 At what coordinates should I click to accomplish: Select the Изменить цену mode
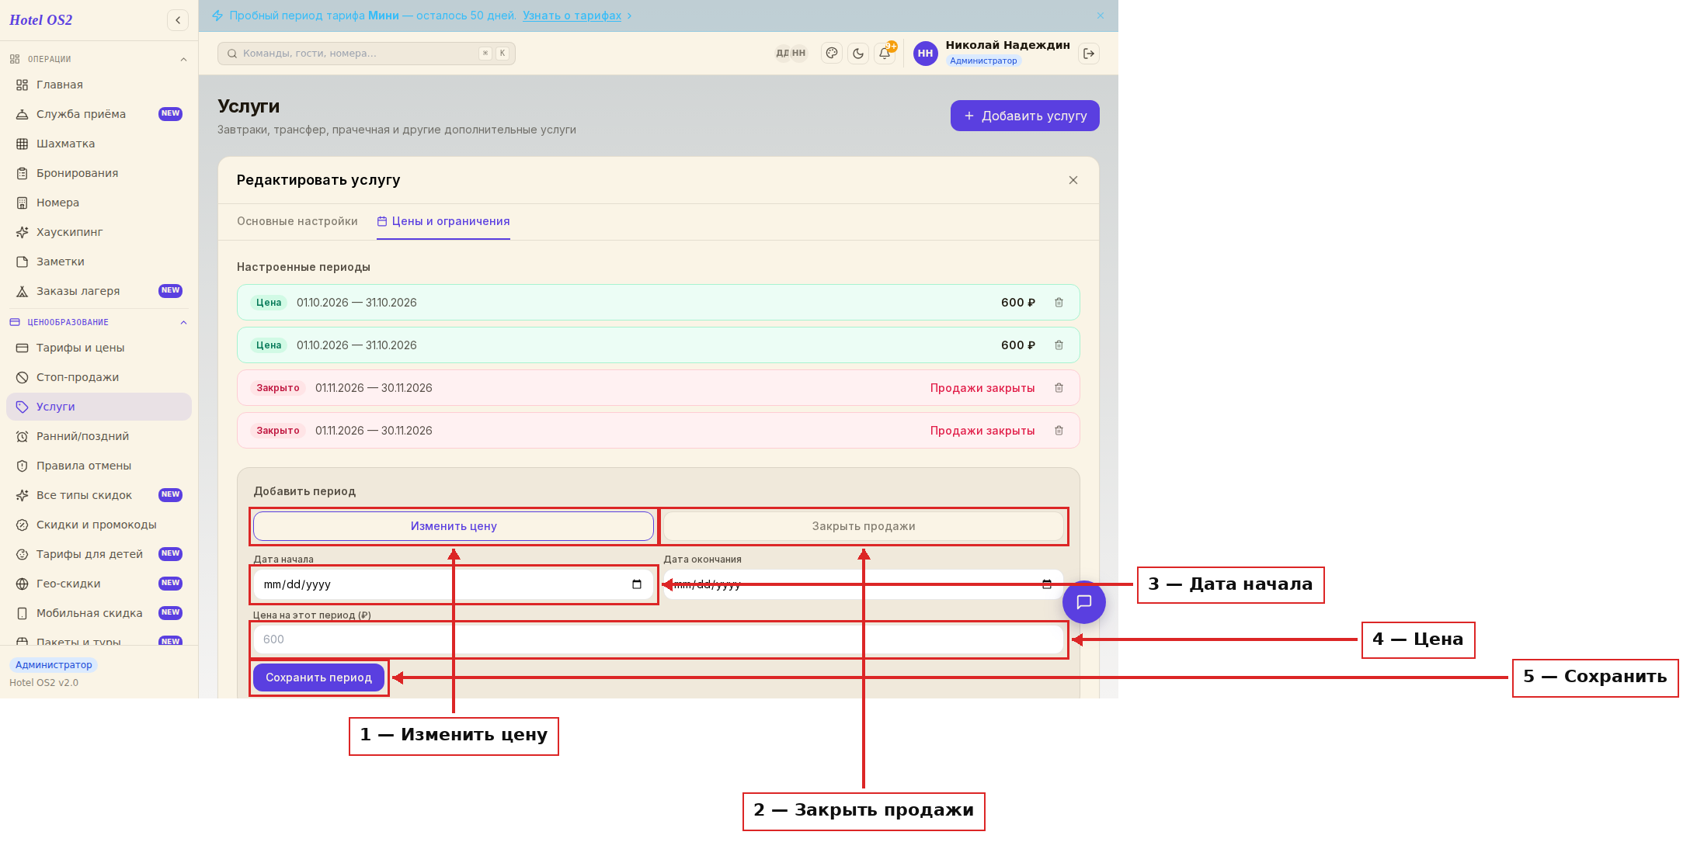click(x=454, y=526)
